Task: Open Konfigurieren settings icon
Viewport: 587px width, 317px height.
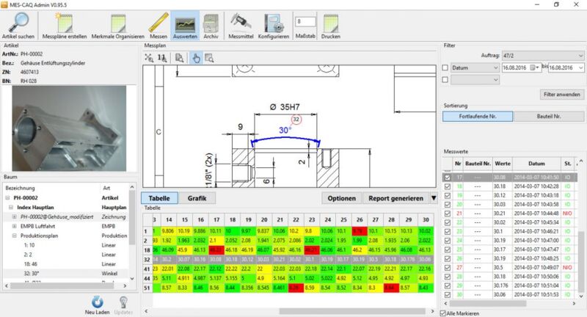Action: click(274, 26)
